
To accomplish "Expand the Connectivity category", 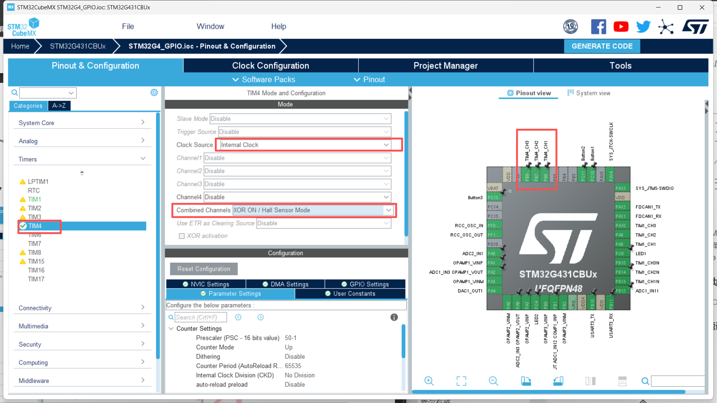I will coord(82,308).
